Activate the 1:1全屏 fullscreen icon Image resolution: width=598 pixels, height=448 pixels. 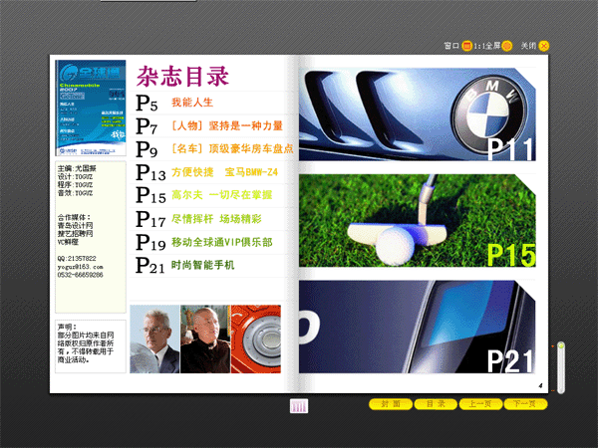pos(507,46)
